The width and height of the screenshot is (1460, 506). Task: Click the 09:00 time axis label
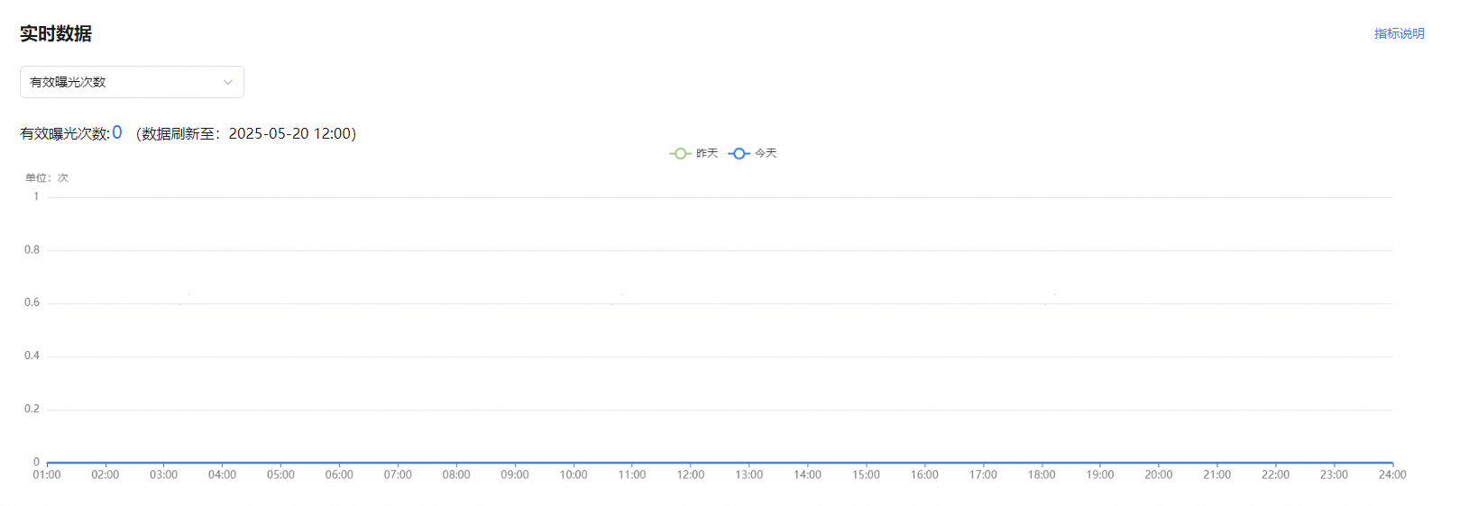(x=515, y=474)
